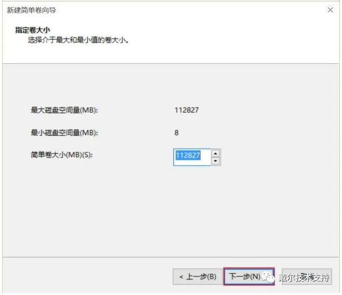The height and width of the screenshot is (295, 342).
Task: Click the 最大磁盘空间量(MB) label
Action: pyautogui.click(x=64, y=110)
